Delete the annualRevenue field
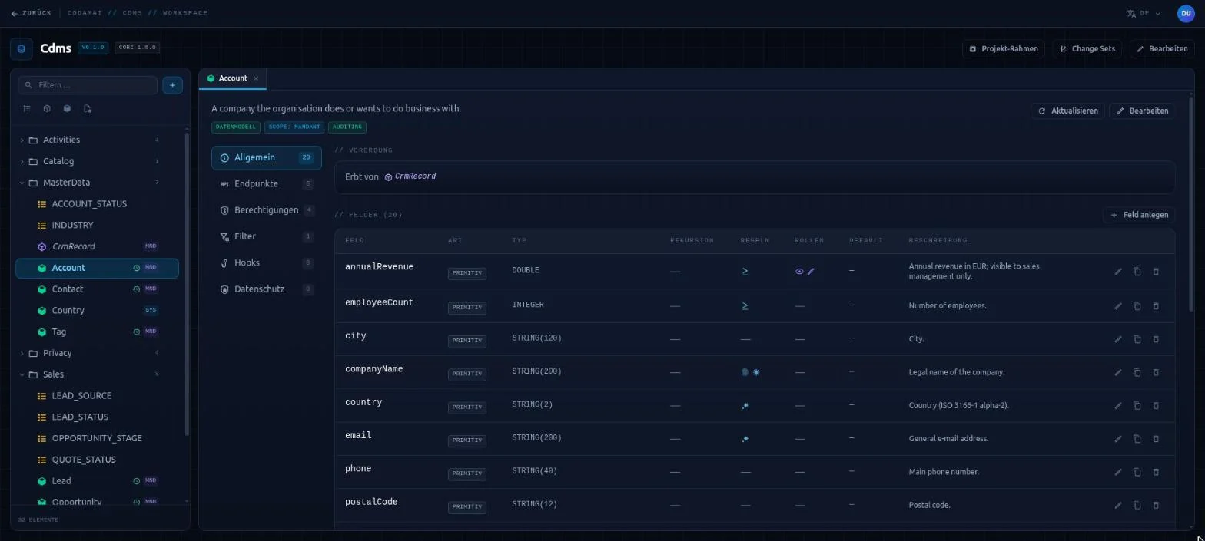 [x=1155, y=272]
